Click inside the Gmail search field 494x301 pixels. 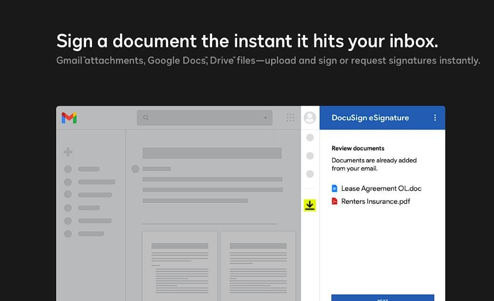coord(205,118)
